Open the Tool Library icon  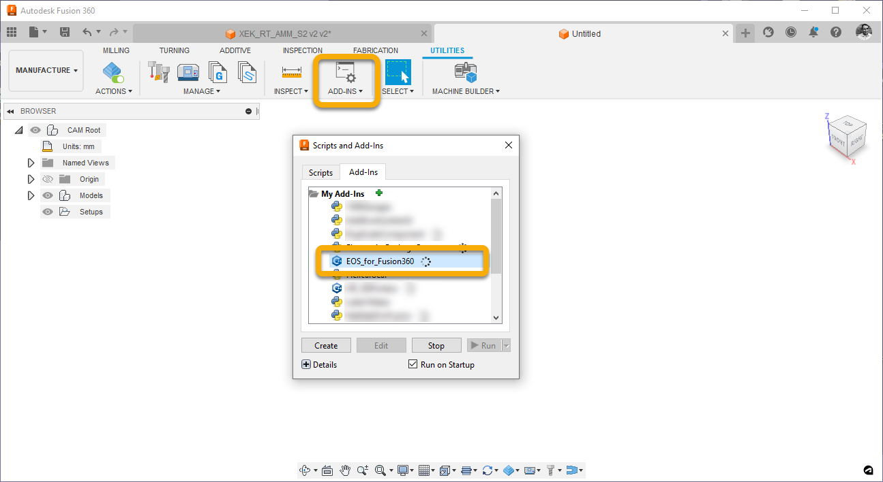tap(159, 71)
